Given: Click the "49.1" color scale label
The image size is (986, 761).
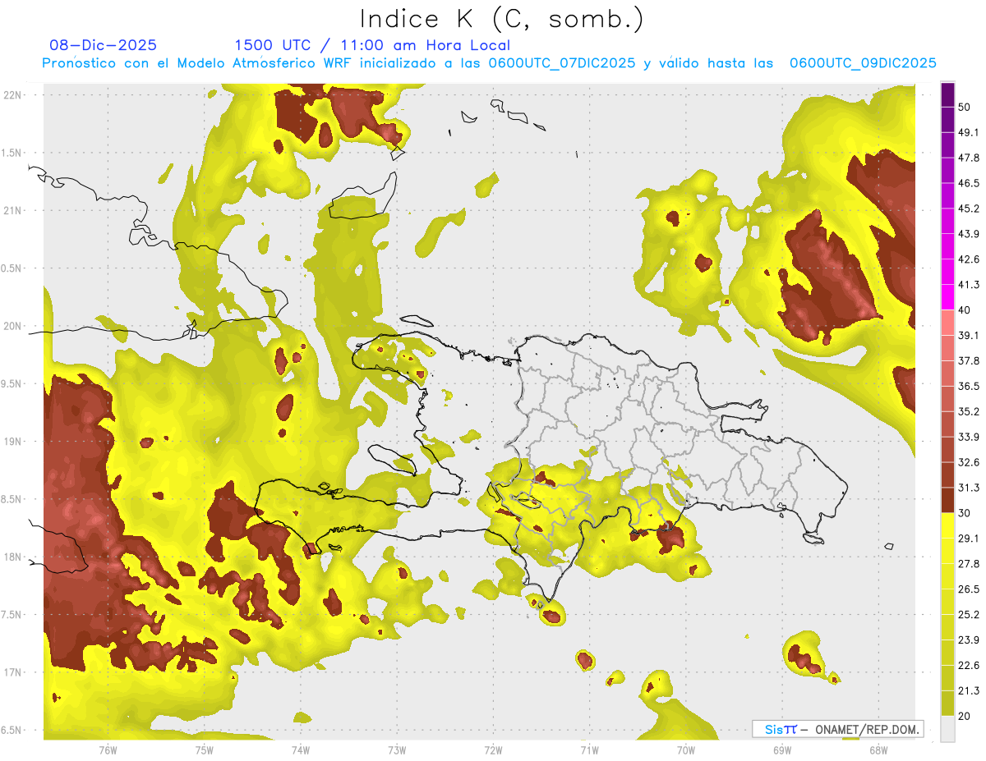Looking at the screenshot, I should click(x=969, y=132).
